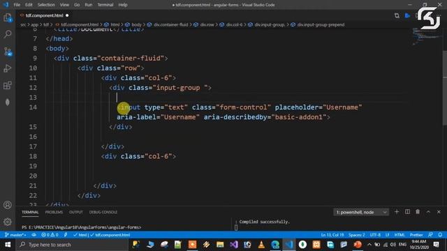Add a new terminal with plus icon
The height and width of the screenshot is (251, 447).
point(397,212)
